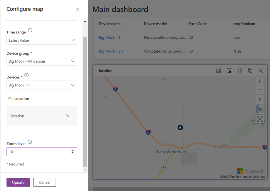Open the Big Mock - 2.1 device link
270x191 pixels.
(x=111, y=51)
